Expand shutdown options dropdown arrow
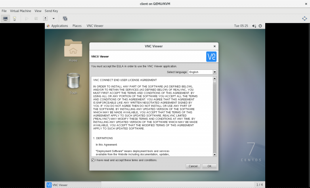 tap(53, 19)
